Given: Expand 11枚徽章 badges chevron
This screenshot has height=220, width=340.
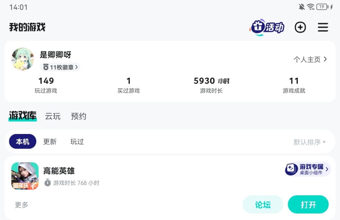Looking at the screenshot, I should coord(76,67).
